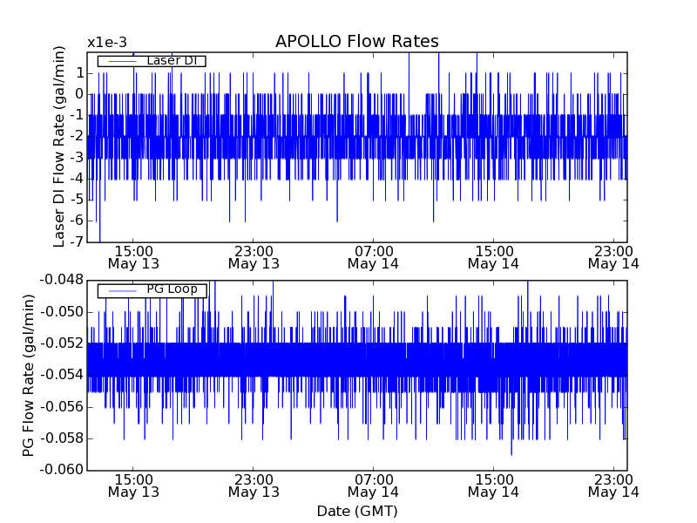Select 15:00 May 14 tick under the bottom plot
The height and width of the screenshot is (523, 697).
(493, 485)
